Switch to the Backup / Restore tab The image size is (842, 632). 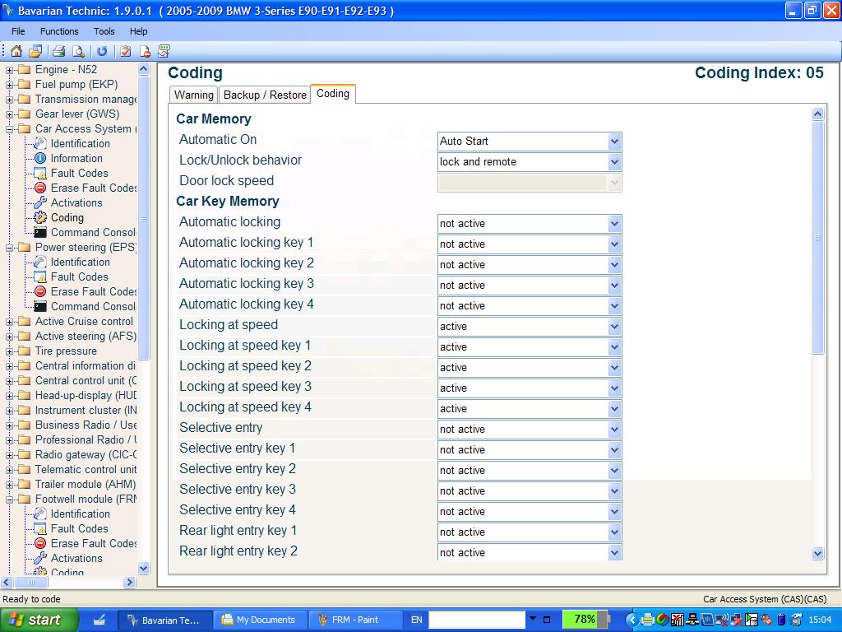click(x=265, y=95)
